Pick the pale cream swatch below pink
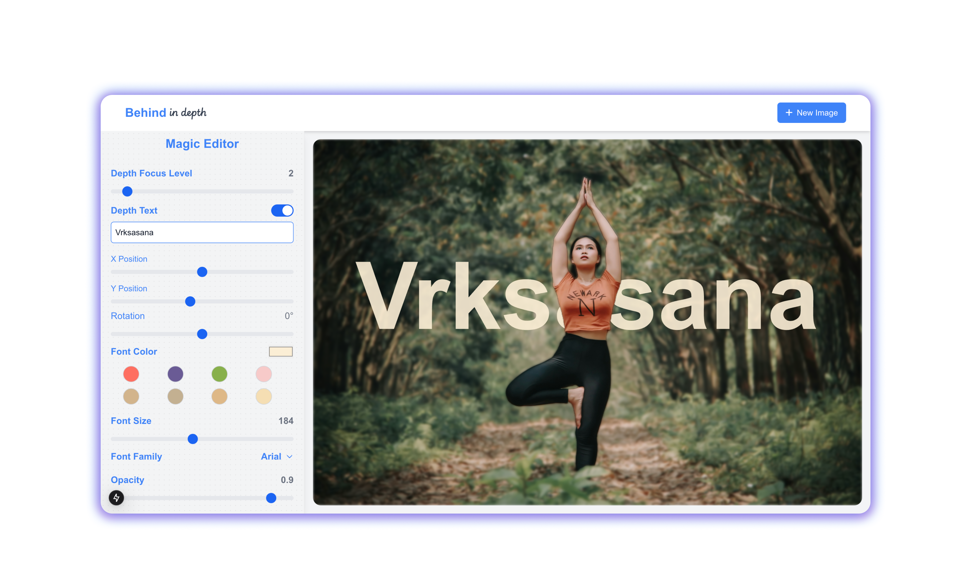Image resolution: width=972 pixels, height=576 pixels. point(264,397)
